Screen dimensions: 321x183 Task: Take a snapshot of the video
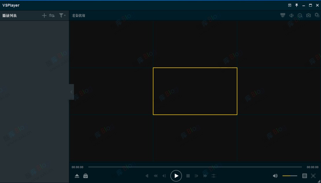click(x=309, y=15)
